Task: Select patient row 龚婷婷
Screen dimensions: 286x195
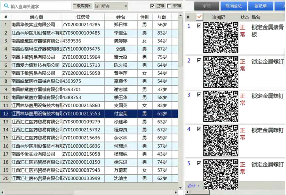Action: [x=89, y=41]
